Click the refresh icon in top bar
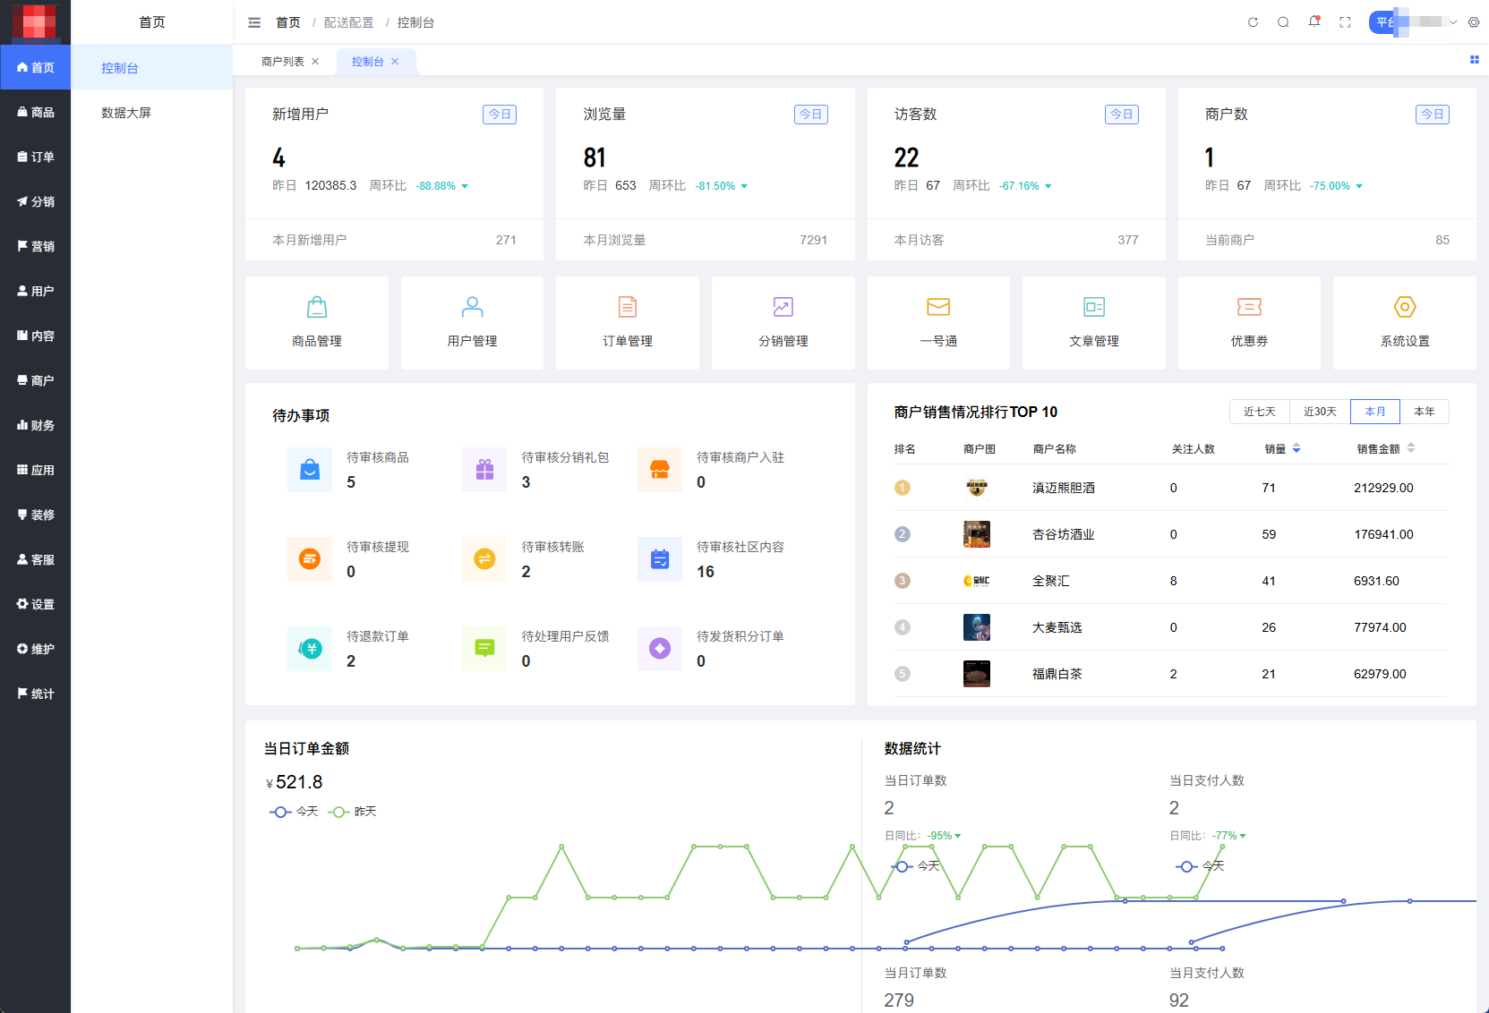The width and height of the screenshot is (1489, 1013). coord(1253,22)
